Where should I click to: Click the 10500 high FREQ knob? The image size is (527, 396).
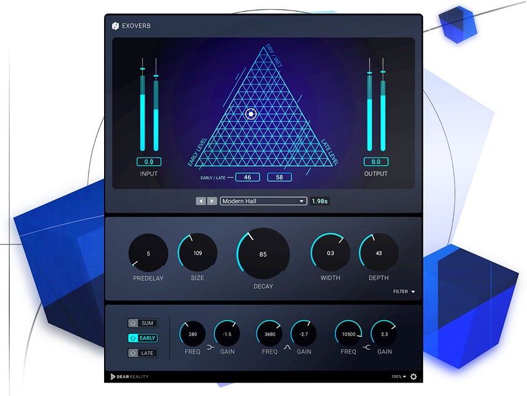click(348, 334)
